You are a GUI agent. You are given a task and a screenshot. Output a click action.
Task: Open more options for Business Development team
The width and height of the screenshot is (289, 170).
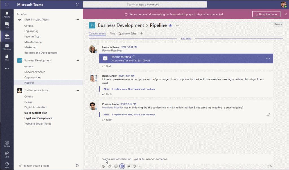point(77,60)
